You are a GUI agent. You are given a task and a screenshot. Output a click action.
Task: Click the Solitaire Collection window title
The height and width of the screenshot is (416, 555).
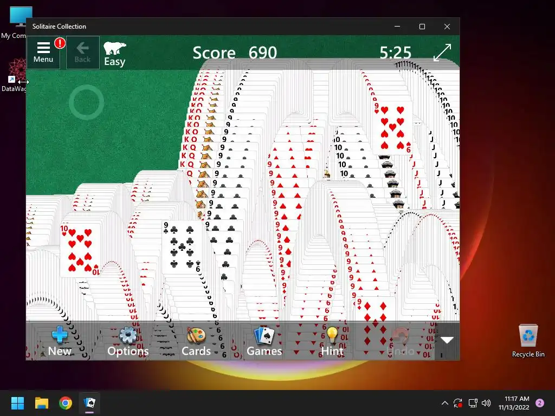59,27
